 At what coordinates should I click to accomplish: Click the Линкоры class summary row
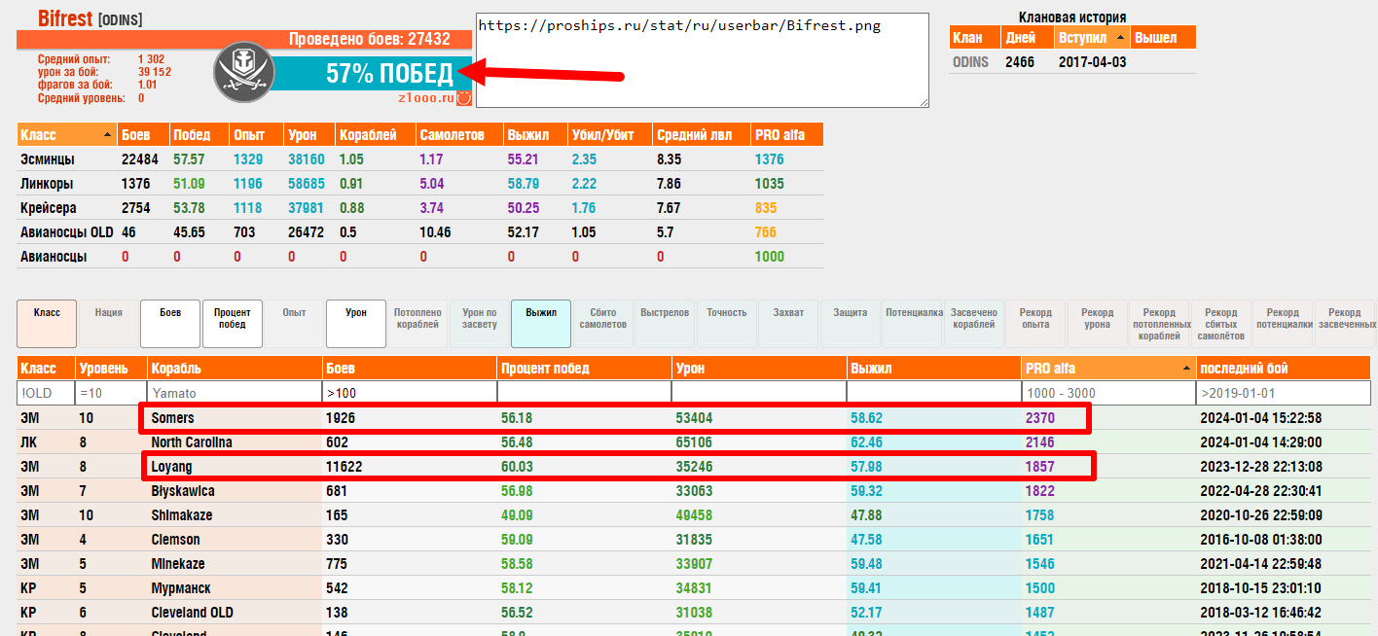[420, 183]
